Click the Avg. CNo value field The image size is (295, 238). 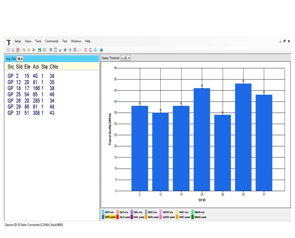(x=20, y=59)
